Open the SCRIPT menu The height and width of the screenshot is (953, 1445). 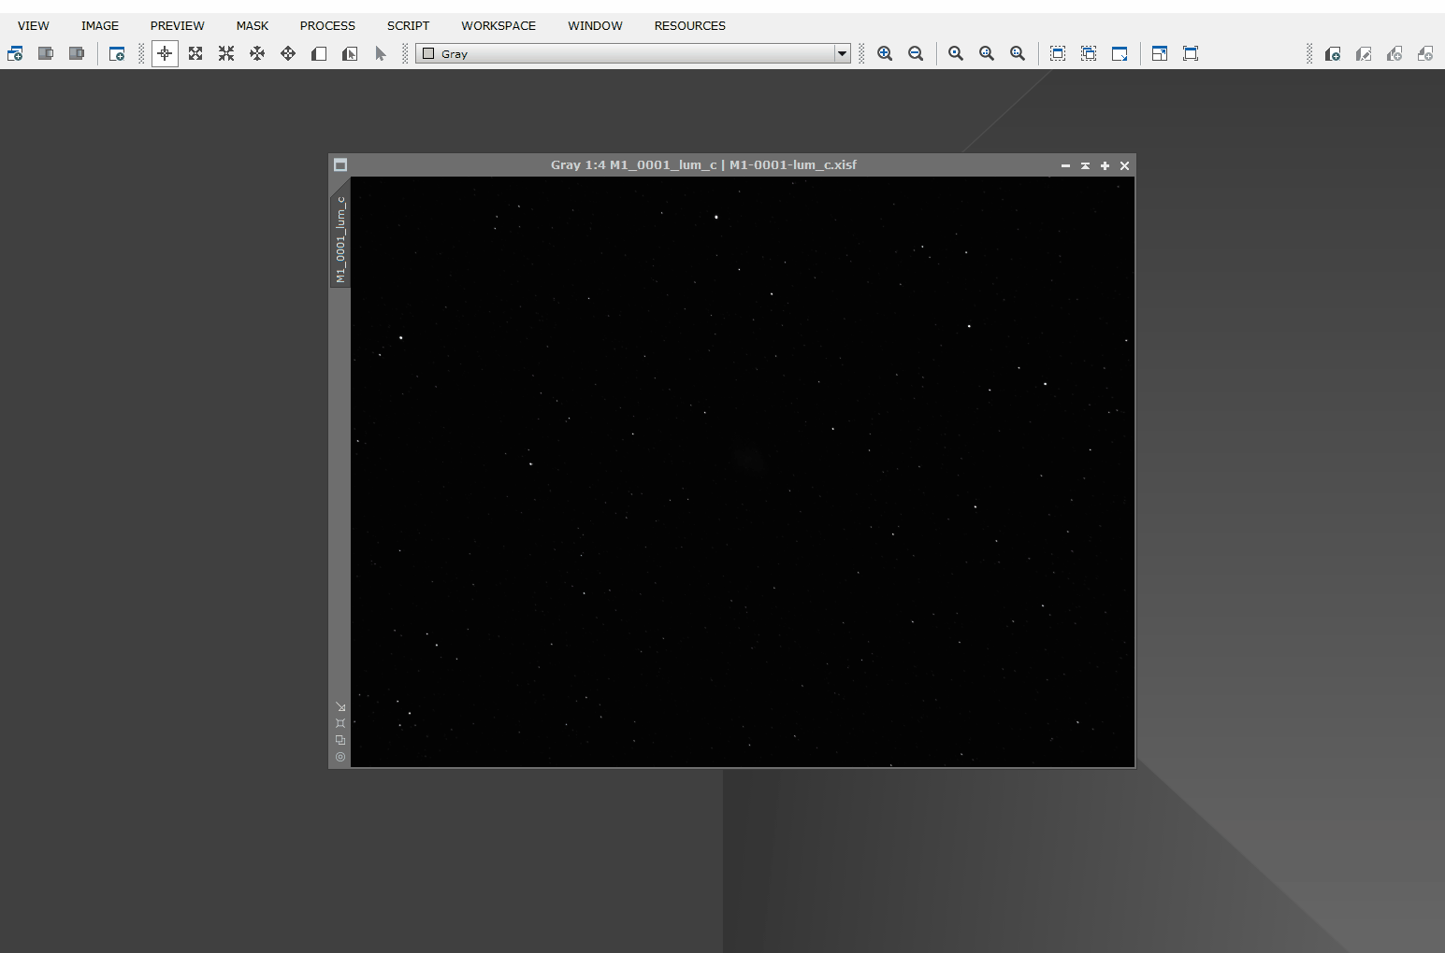409,25
